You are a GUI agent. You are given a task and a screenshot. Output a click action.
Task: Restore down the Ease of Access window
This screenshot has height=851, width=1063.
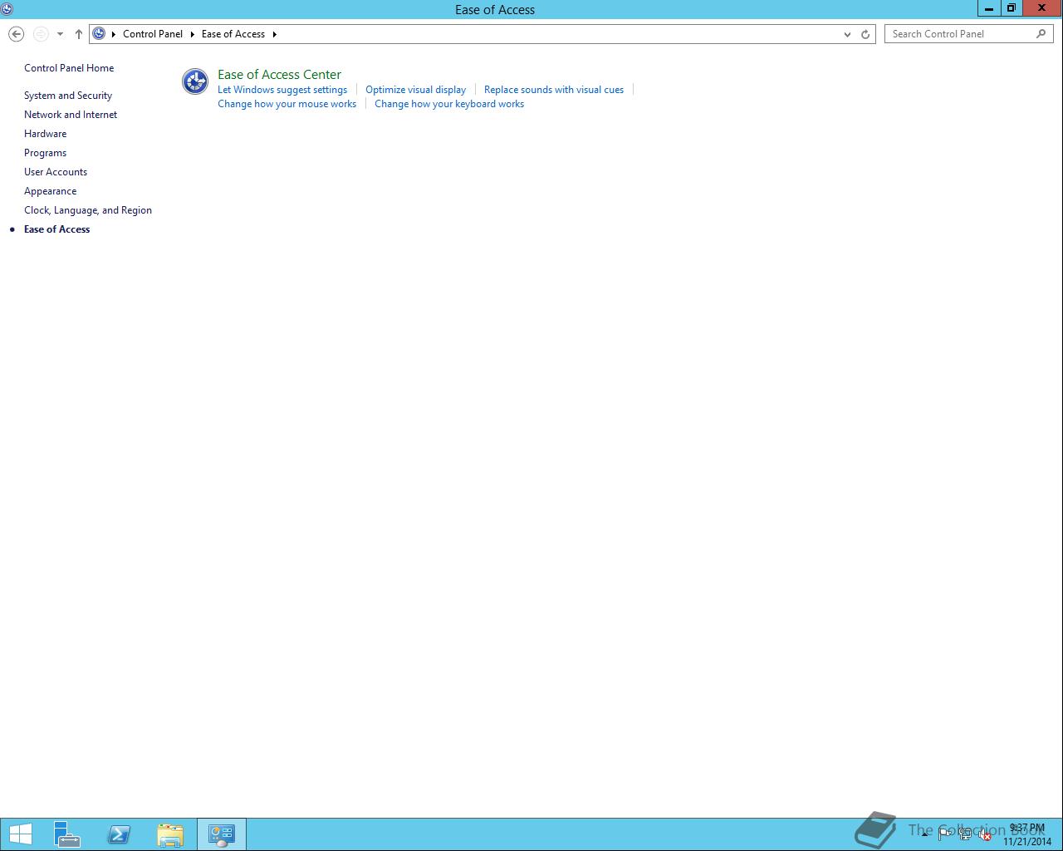tap(1012, 8)
